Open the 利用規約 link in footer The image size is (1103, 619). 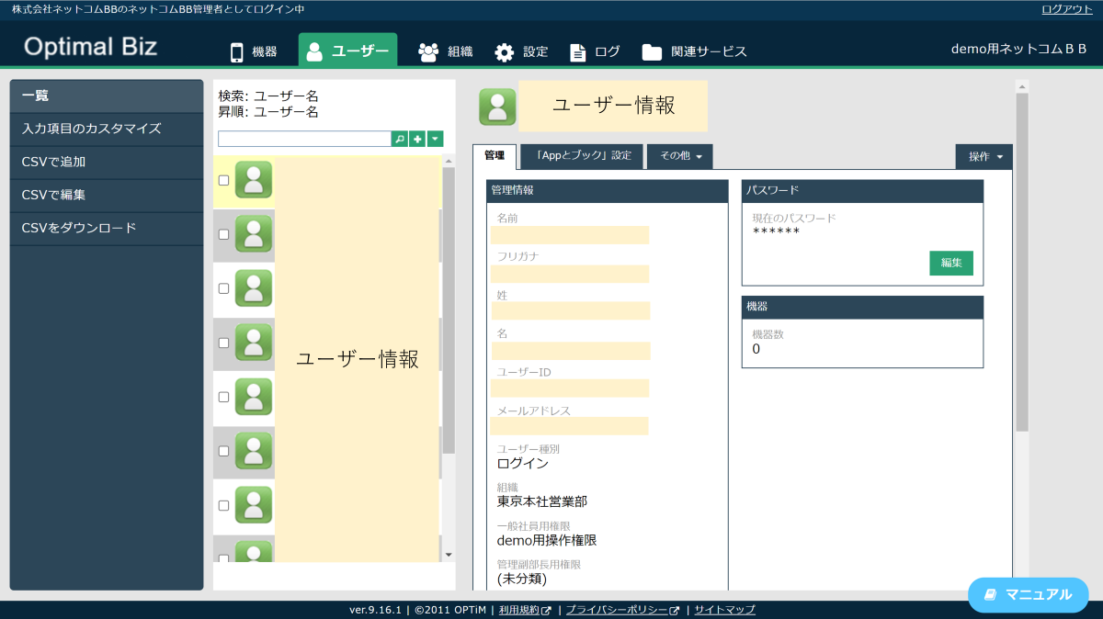[525, 610]
